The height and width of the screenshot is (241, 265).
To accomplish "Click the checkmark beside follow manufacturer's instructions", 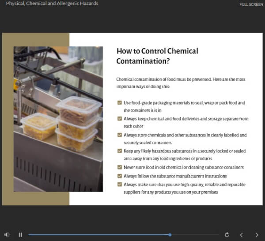I will 120,176.
